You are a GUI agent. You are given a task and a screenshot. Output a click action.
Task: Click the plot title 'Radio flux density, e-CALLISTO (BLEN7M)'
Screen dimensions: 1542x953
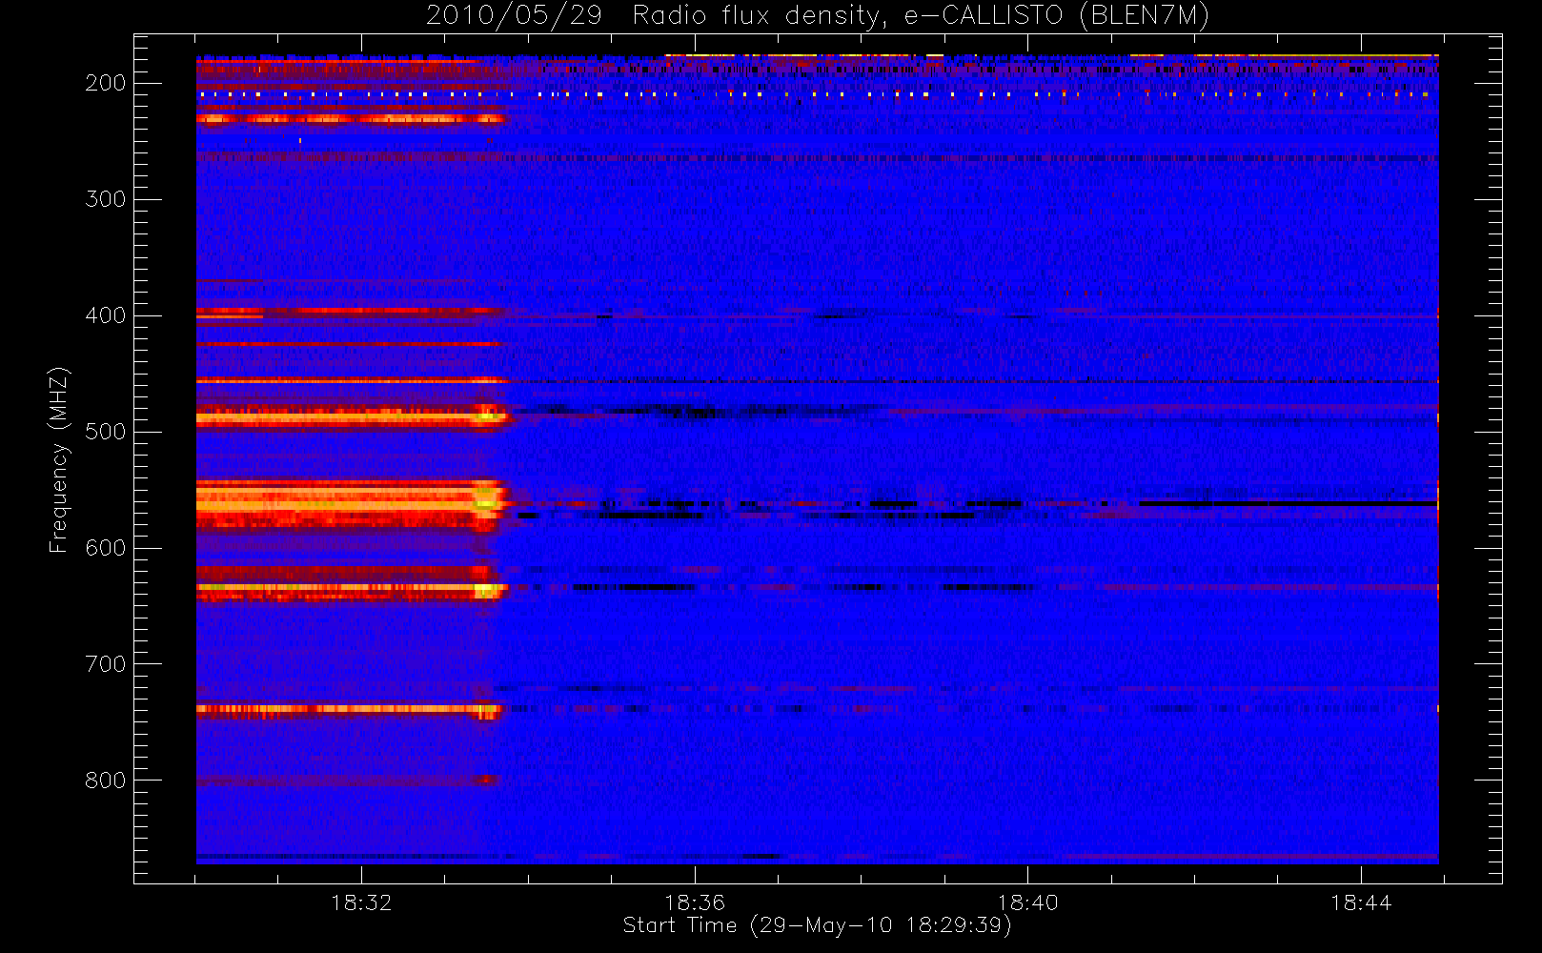tap(921, 16)
